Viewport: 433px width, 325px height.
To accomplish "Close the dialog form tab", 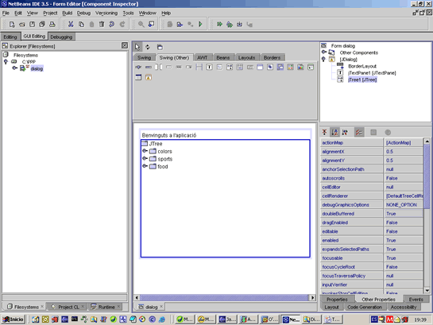I will tap(161, 307).
